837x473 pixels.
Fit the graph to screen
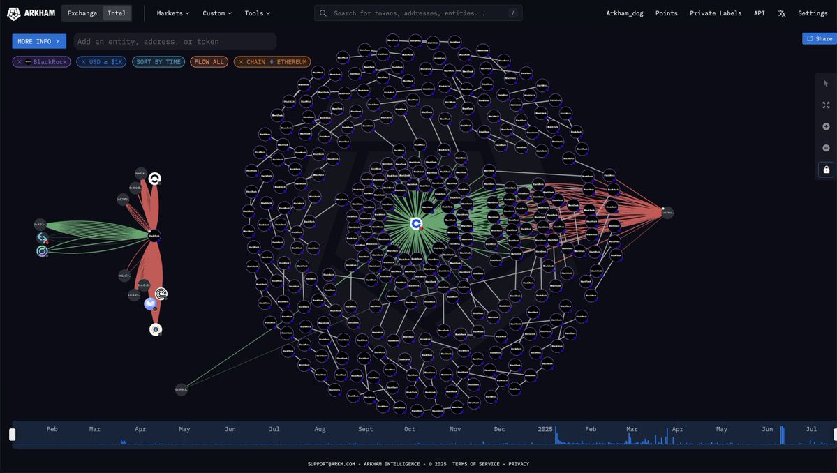(x=826, y=105)
